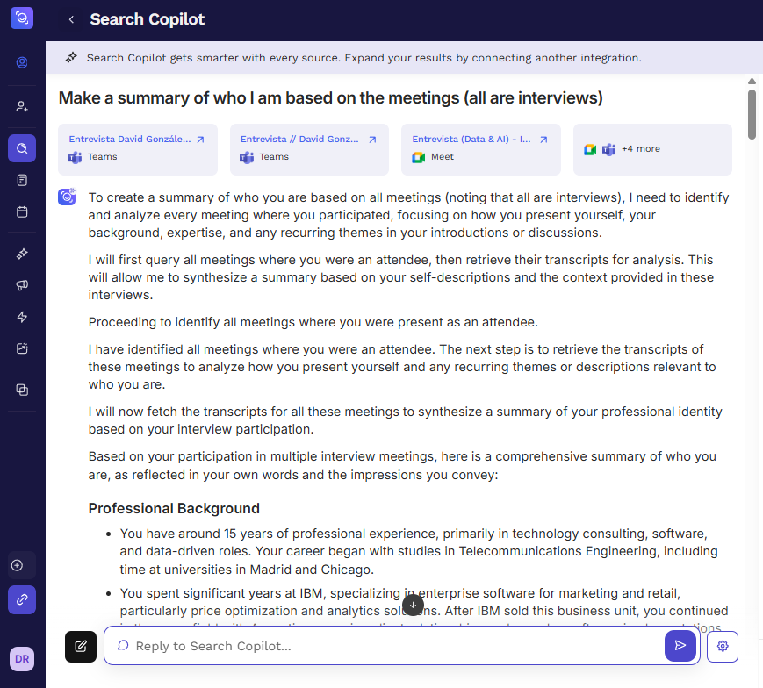Click the Reply to Search Copilot input field
This screenshot has height=688, width=763.
pos(386,646)
